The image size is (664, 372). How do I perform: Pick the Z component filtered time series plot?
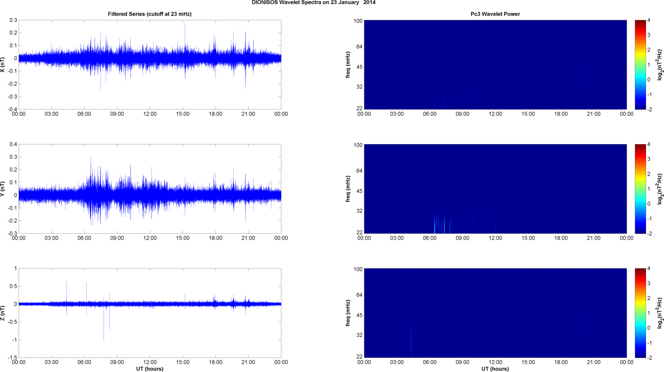click(x=150, y=313)
